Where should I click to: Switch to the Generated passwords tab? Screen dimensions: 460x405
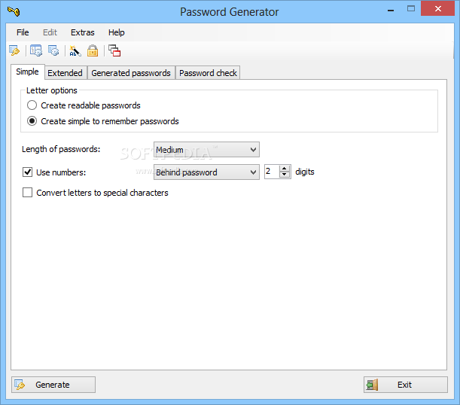pos(131,73)
